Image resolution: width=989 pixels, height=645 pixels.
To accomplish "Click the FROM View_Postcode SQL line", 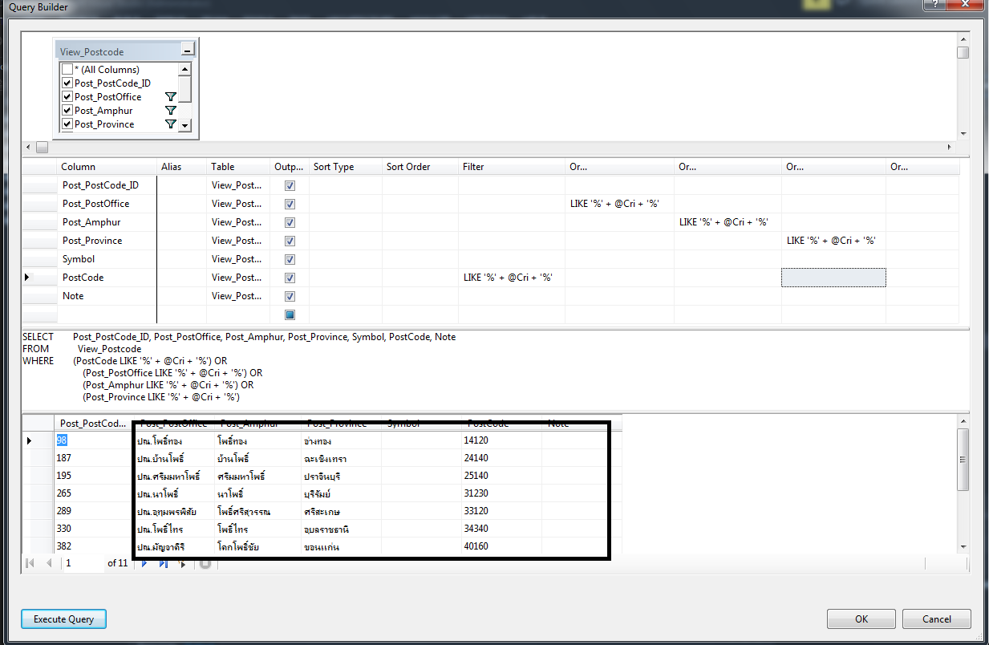I will click(82, 349).
